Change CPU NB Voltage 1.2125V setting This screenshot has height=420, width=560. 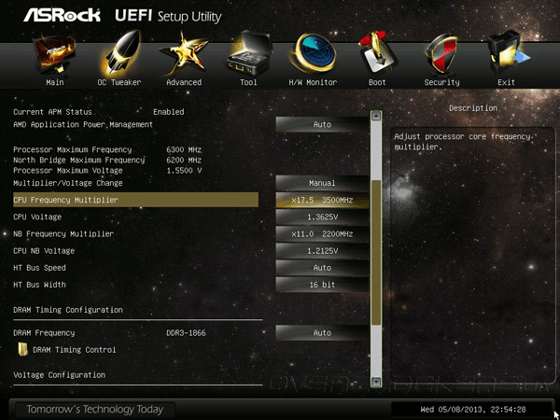(322, 251)
